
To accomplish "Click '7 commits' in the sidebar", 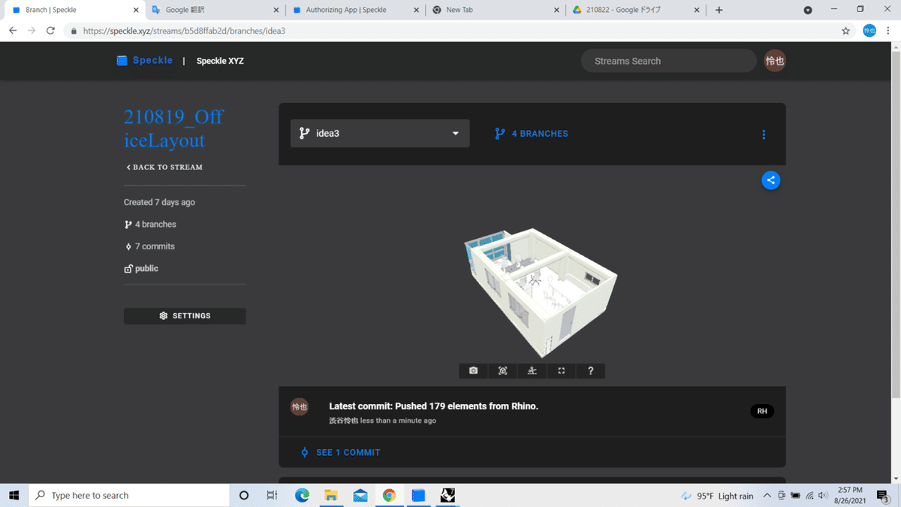I will [150, 246].
